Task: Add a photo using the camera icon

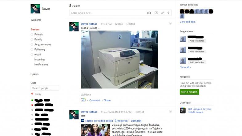Action: (149, 13)
